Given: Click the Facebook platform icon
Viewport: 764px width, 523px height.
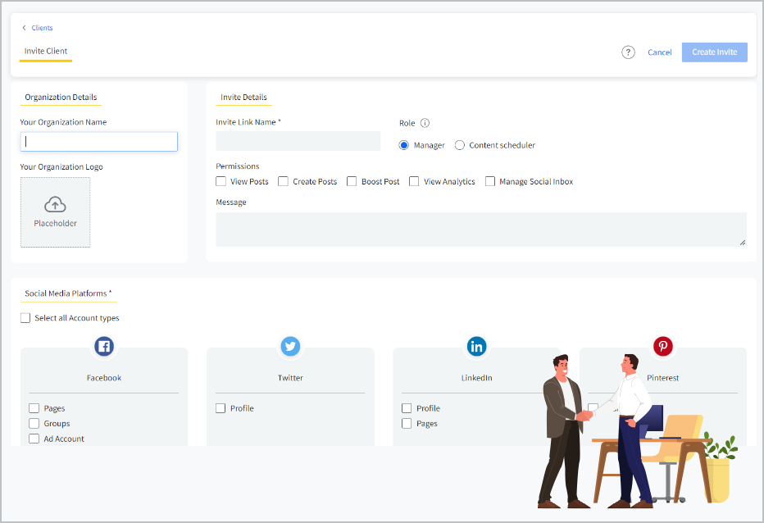Looking at the screenshot, I should [x=104, y=346].
